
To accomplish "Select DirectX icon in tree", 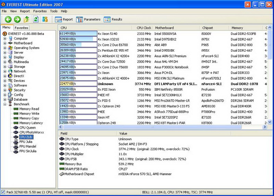I will 11,76.
